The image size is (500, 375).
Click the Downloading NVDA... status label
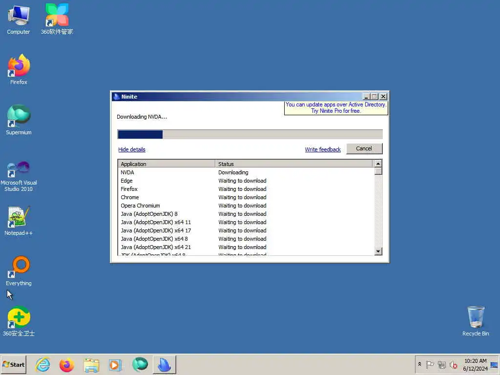tap(142, 117)
